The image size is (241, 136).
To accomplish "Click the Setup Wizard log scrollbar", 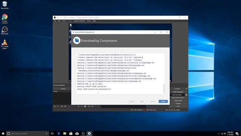I will [x=164, y=88].
